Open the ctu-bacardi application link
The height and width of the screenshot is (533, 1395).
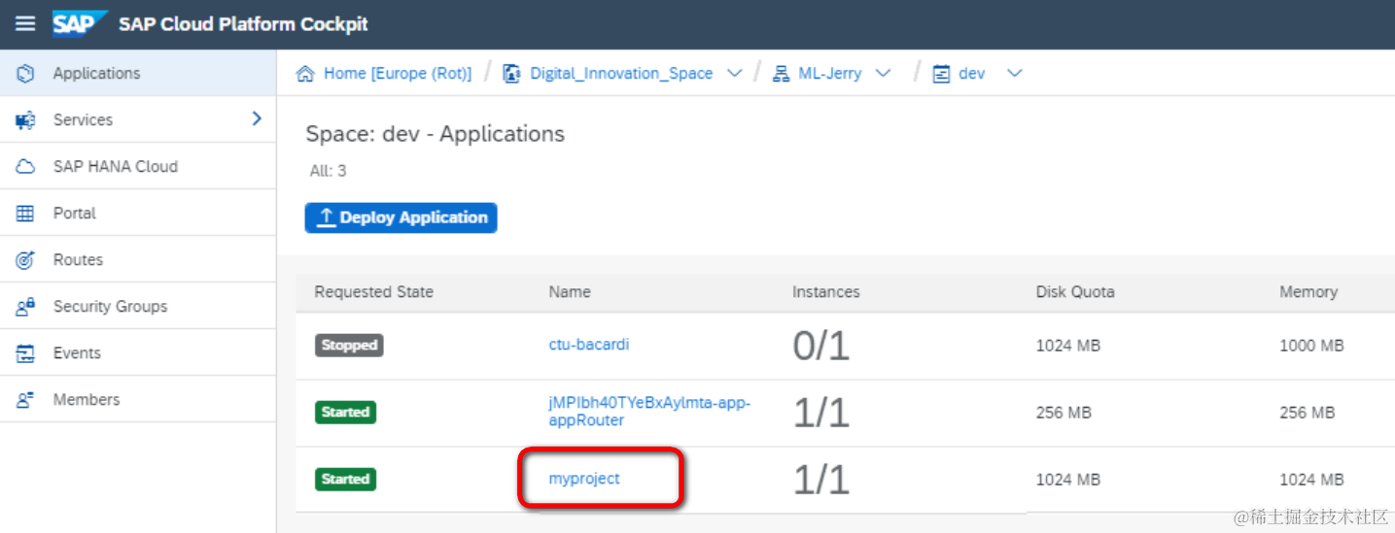coord(588,345)
